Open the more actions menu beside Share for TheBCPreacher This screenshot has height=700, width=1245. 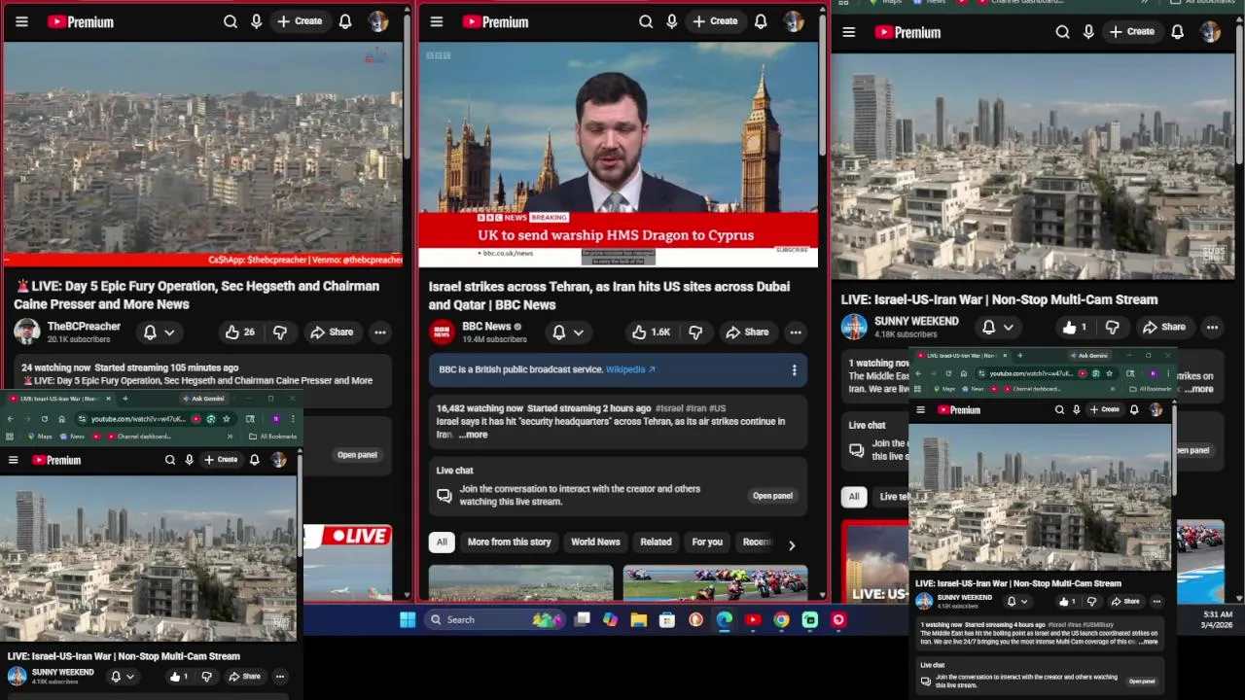(380, 332)
